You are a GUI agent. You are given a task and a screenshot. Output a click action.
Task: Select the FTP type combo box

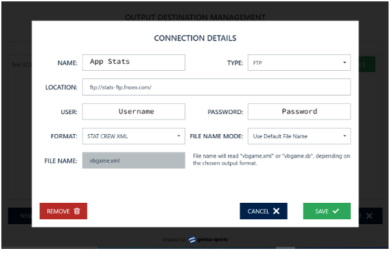tap(299, 63)
